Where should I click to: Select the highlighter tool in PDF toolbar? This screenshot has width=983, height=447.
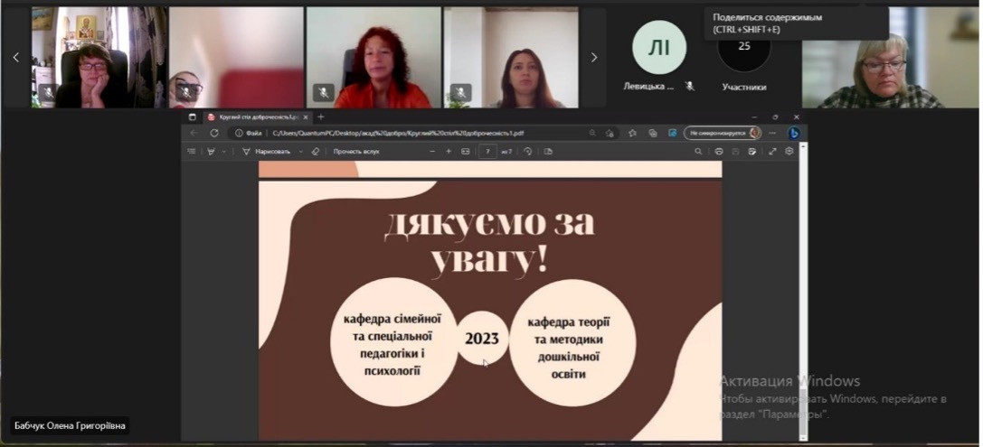point(212,151)
